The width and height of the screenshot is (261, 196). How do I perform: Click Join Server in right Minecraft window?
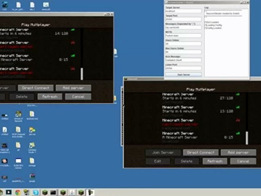point(163,152)
